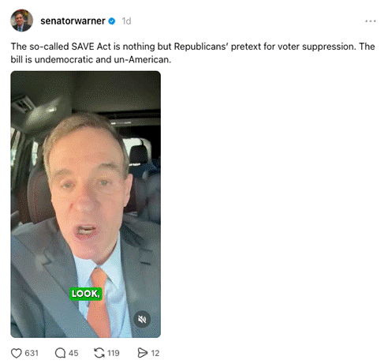Play the video of the man in the car

[x=85, y=205]
